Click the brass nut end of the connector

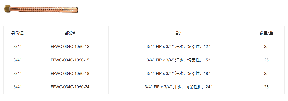(x=7, y=9)
